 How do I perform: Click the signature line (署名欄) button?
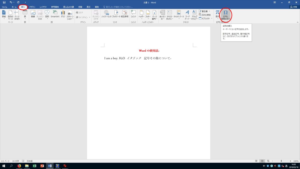203,11
